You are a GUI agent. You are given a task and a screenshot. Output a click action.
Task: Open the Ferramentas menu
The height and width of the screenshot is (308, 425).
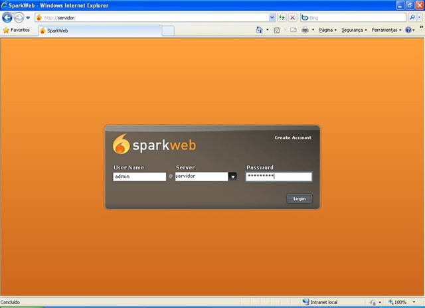point(386,30)
